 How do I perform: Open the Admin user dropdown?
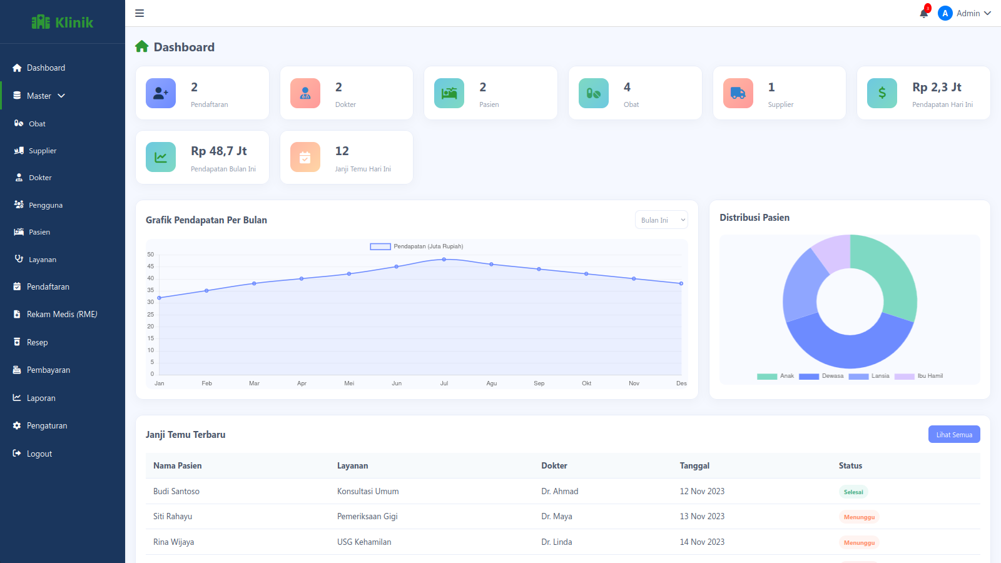click(x=965, y=13)
